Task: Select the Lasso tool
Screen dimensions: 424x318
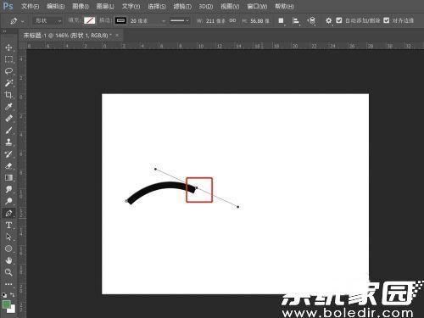Action: point(8,71)
